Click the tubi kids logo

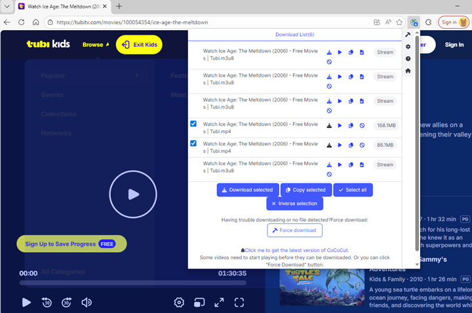click(49, 44)
